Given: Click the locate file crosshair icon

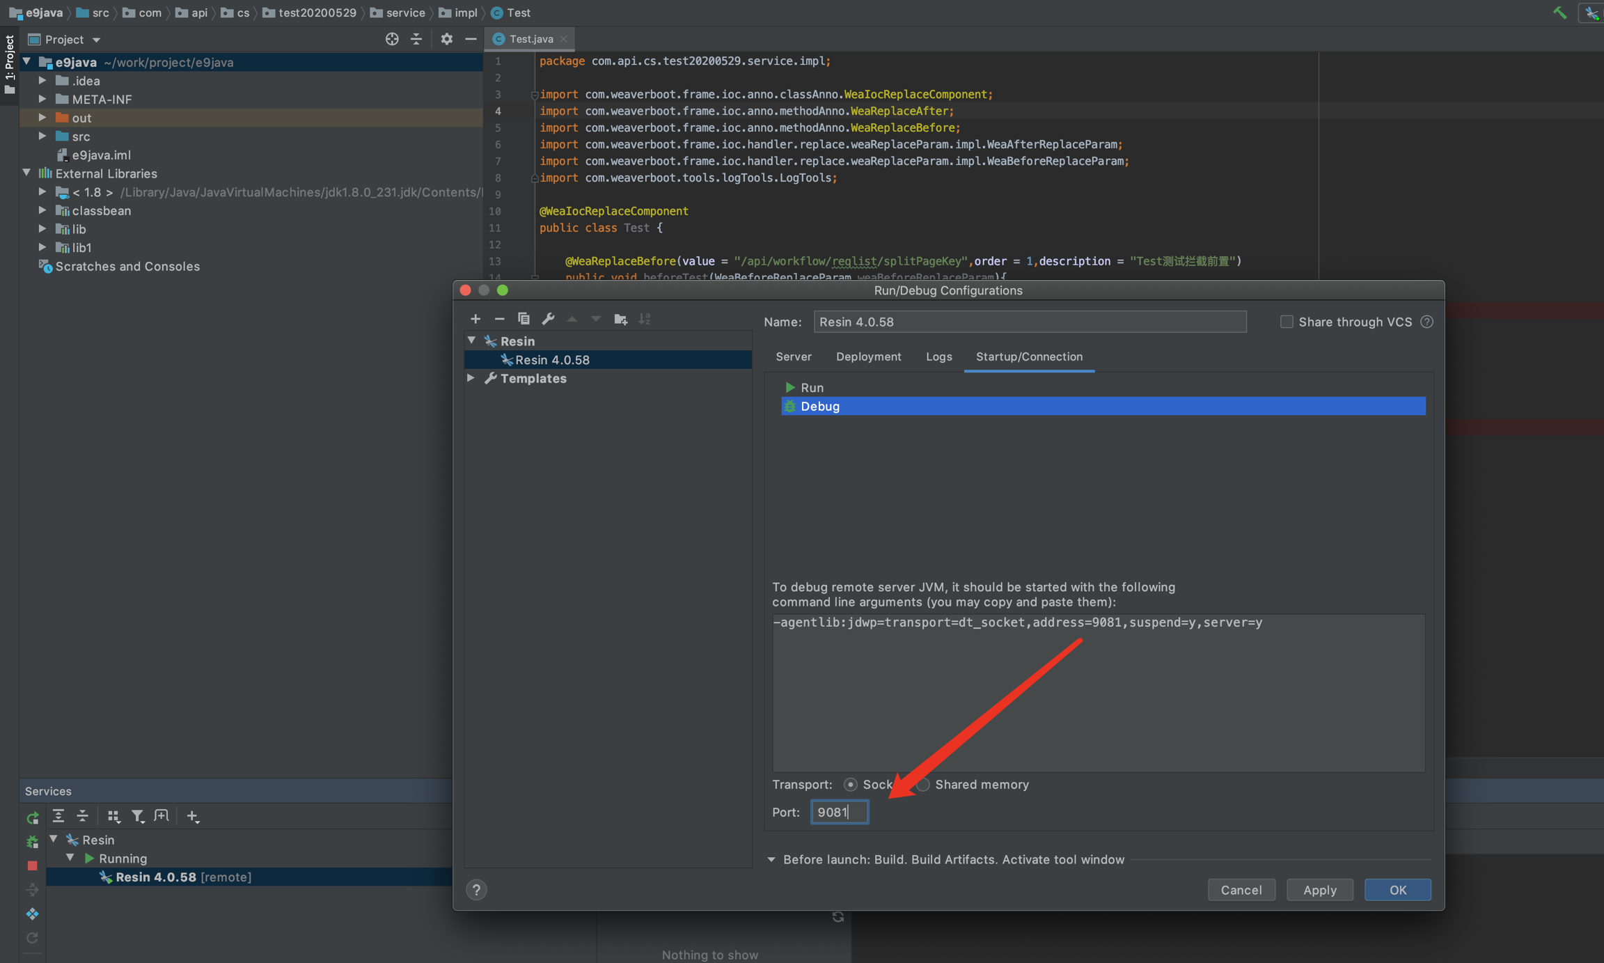Looking at the screenshot, I should [392, 39].
